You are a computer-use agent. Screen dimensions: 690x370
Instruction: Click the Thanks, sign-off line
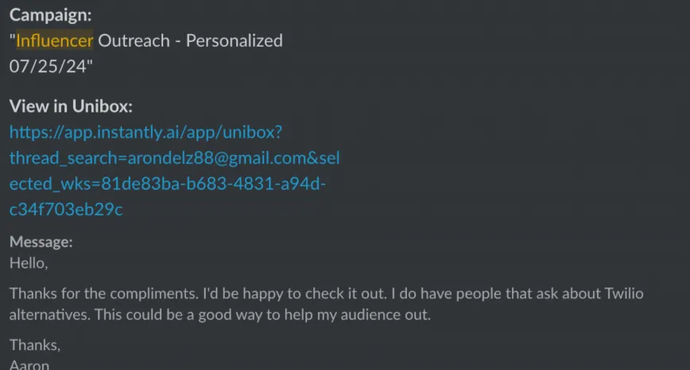coord(35,345)
